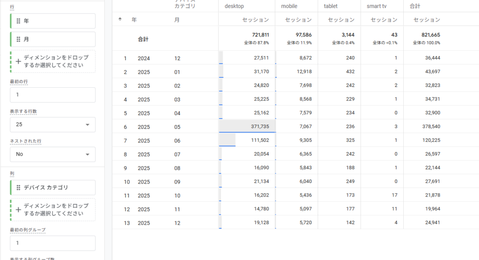Screen dimensions: 479x260
Task: Focus the 最初の行 input field
Action: pos(52,95)
